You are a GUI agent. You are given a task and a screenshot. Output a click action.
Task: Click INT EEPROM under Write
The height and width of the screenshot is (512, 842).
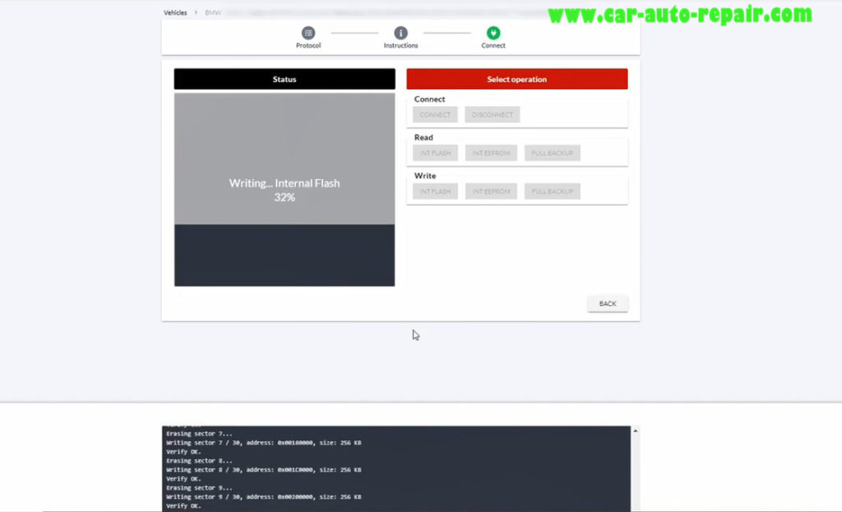[x=491, y=191]
